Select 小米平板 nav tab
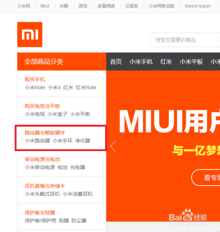 point(191,62)
